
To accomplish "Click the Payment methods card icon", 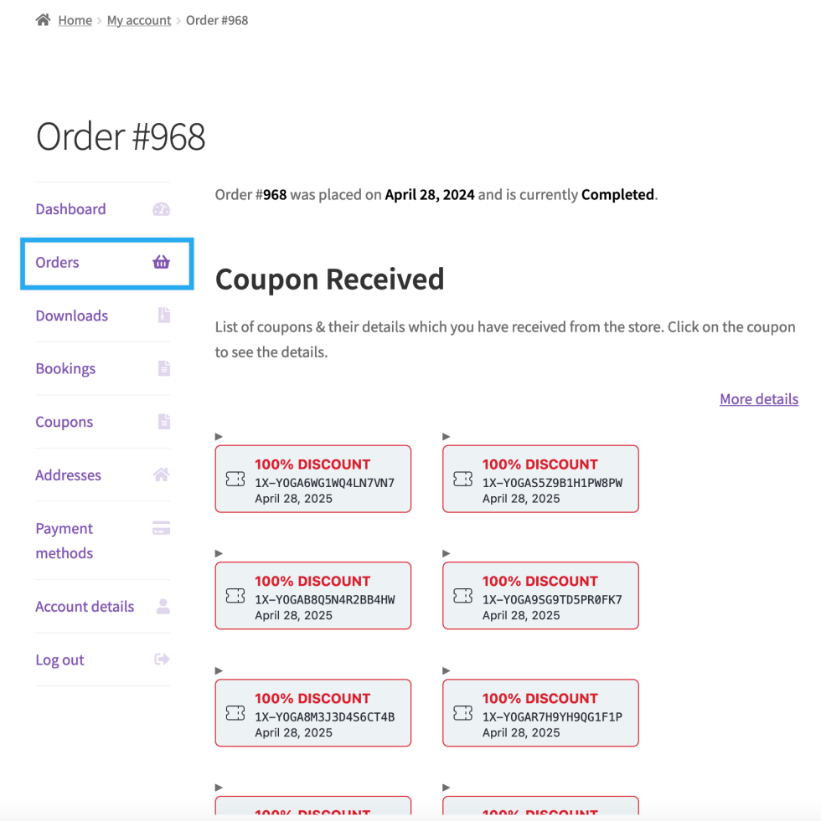I will pyautogui.click(x=162, y=528).
